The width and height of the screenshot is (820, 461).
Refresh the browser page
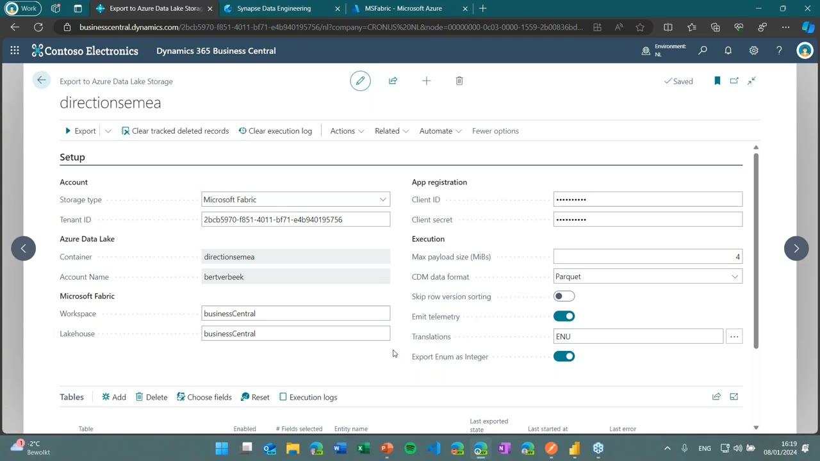point(38,27)
